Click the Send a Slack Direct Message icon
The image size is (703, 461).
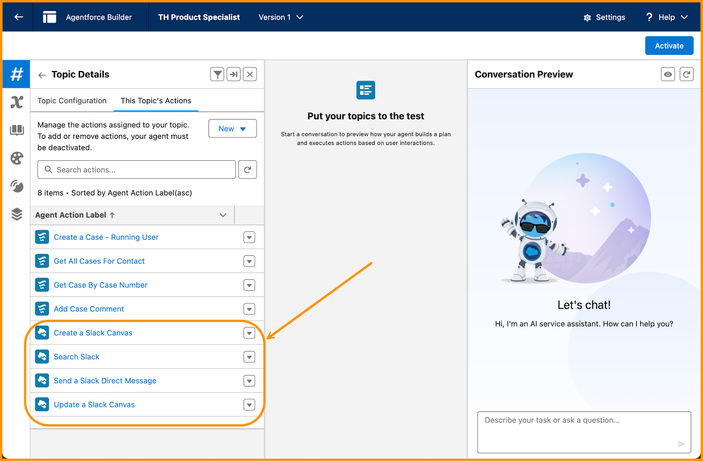[42, 381]
